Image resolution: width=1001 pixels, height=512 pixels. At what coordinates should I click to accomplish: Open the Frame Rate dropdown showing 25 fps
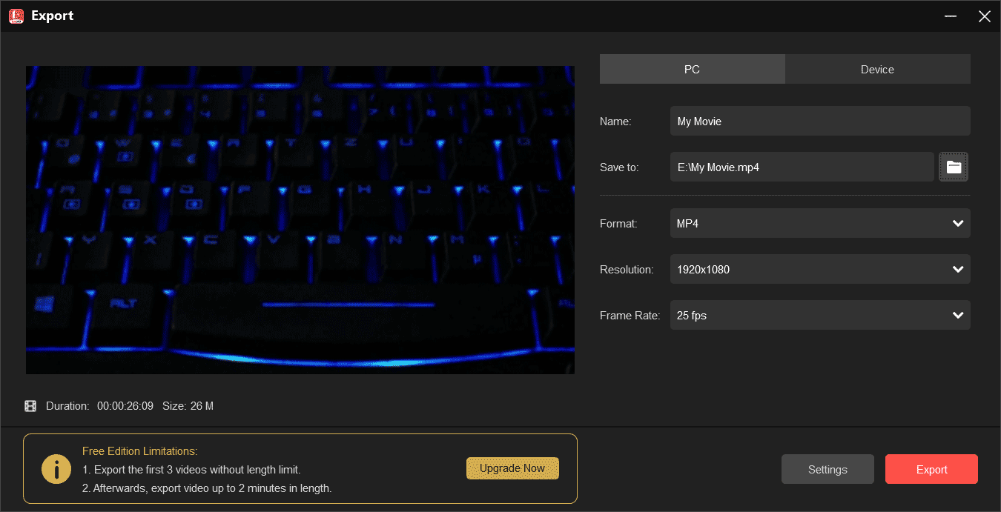[x=820, y=315]
